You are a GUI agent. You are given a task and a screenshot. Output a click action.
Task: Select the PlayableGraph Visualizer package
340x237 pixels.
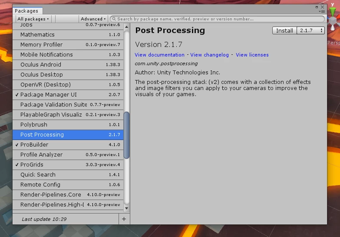tap(68, 114)
